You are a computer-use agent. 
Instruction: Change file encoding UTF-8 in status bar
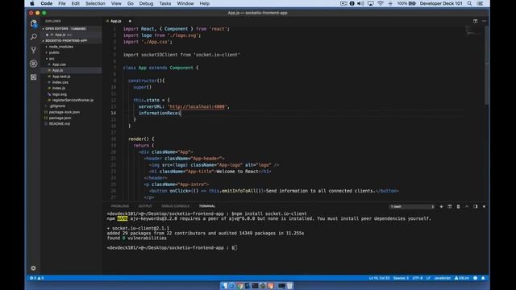(418, 278)
